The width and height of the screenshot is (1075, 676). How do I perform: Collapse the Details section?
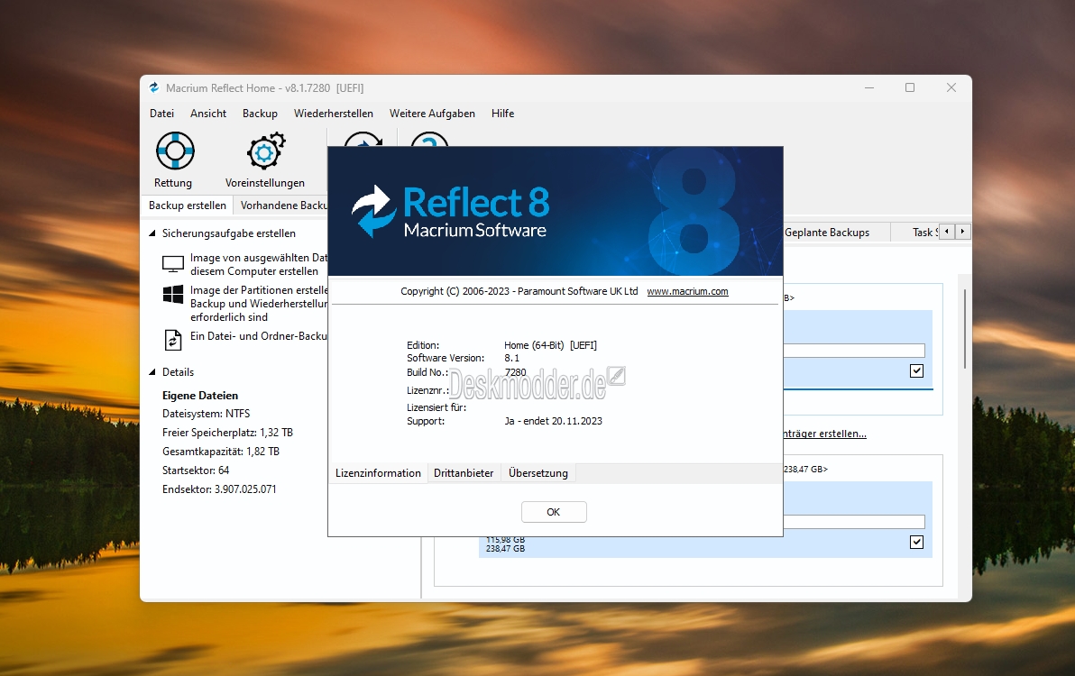[x=152, y=372]
